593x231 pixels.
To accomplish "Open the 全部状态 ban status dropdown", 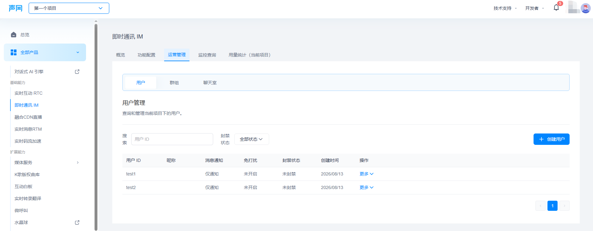I will click(x=252, y=139).
